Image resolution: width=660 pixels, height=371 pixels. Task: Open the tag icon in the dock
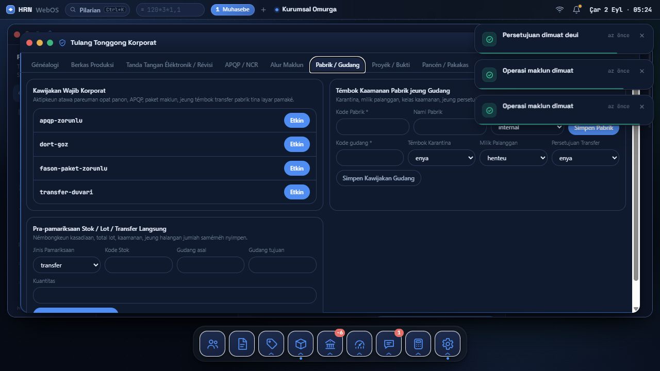[271, 344]
